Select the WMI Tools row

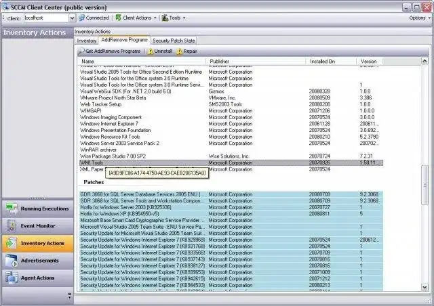point(231,162)
